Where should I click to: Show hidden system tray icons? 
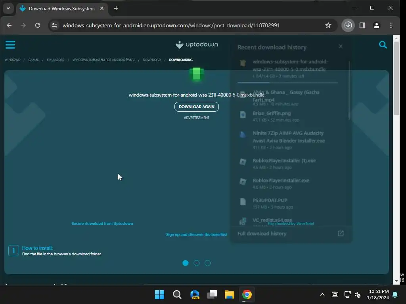pos(322,294)
